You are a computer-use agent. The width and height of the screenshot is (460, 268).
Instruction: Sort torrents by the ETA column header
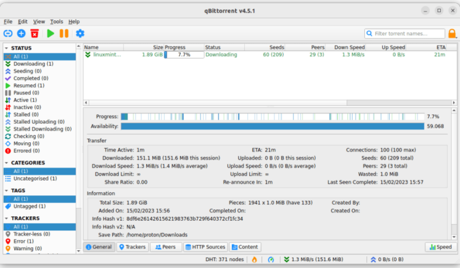tap(426, 47)
